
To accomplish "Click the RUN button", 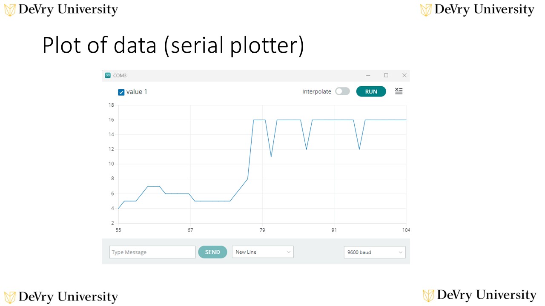I will coord(371,91).
